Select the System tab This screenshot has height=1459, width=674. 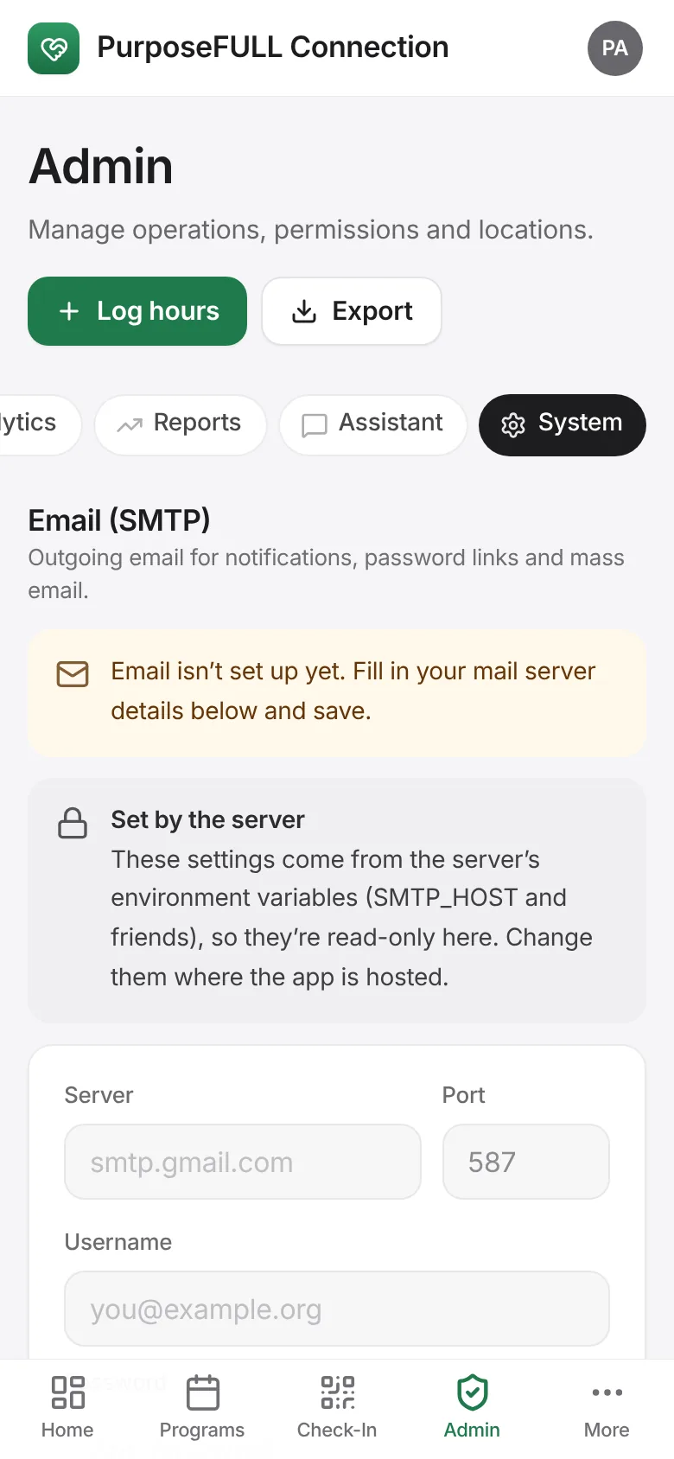coord(563,424)
